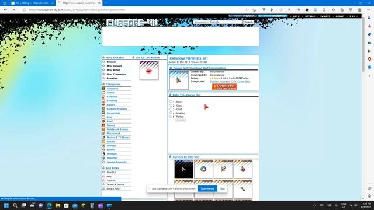Click the Google custom search input field
The image size is (374, 210).
coord(217,22)
